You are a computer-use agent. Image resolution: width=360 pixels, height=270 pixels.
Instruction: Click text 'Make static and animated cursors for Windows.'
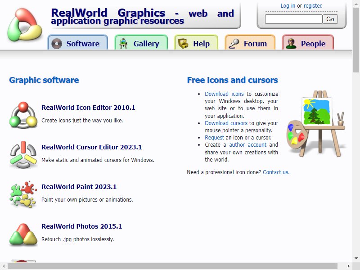click(98, 160)
